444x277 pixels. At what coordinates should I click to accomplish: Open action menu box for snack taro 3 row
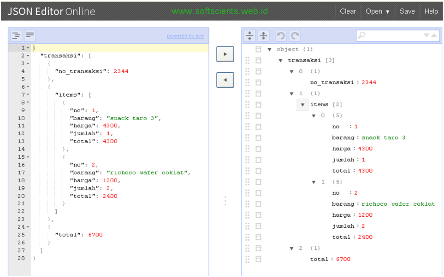(x=258, y=138)
